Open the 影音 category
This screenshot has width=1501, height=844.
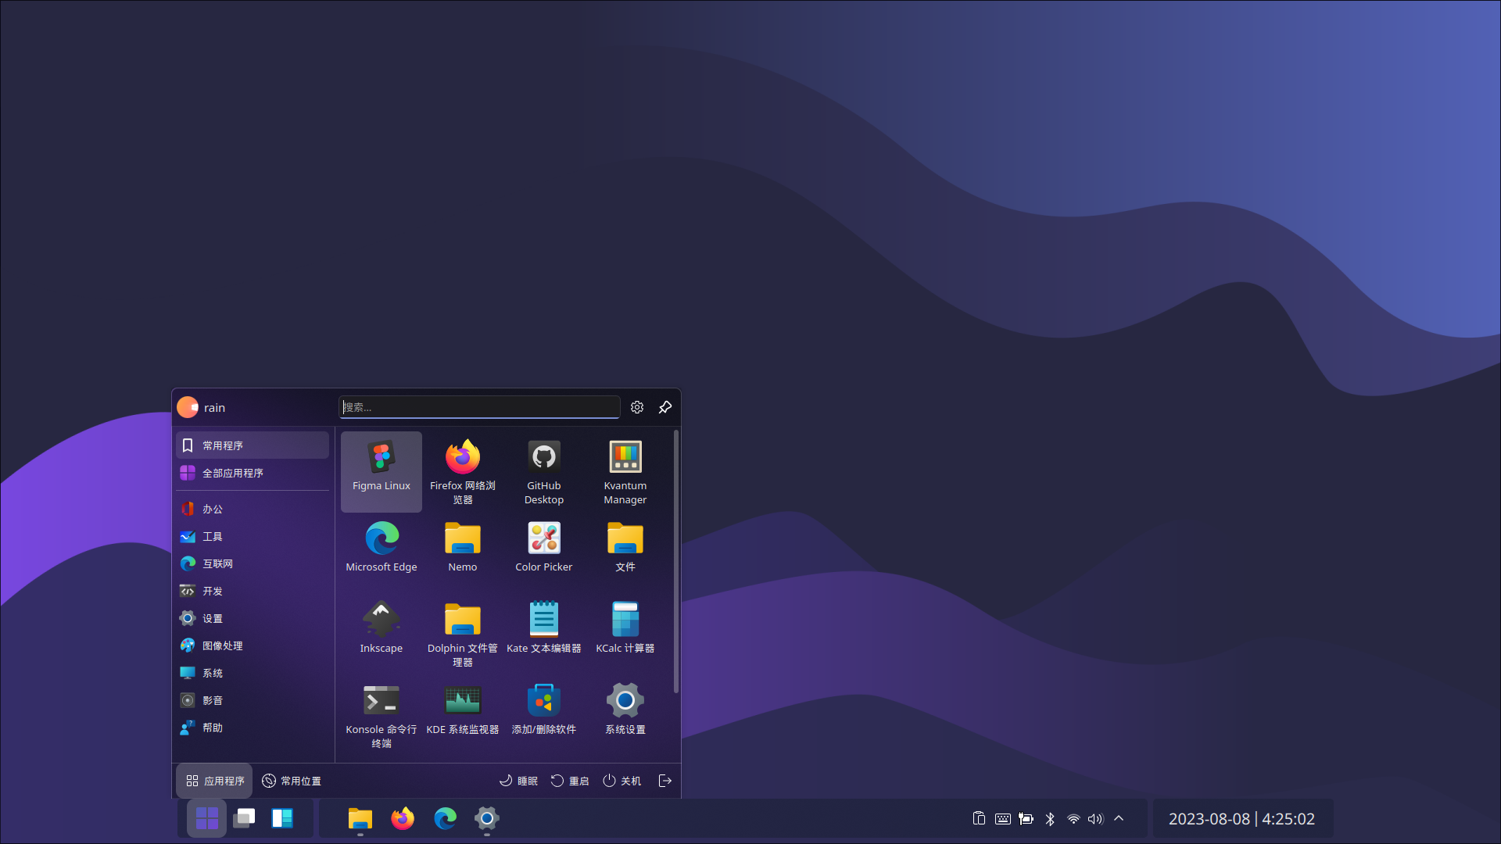(253, 700)
